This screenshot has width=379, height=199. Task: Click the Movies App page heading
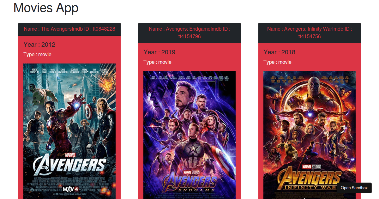[x=46, y=8]
